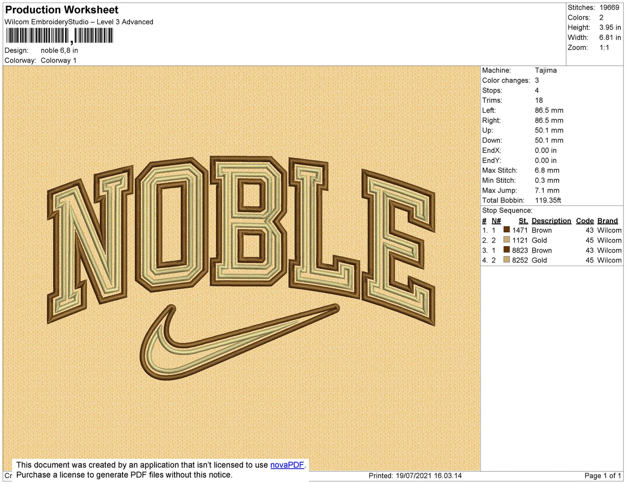Click the brown swatch for thread 1471
This screenshot has height=484, width=626.
pos(506,230)
